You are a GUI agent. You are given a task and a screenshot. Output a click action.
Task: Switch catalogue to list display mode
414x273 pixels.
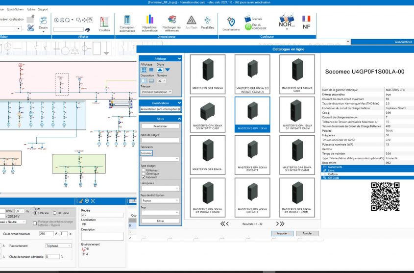(151, 70)
